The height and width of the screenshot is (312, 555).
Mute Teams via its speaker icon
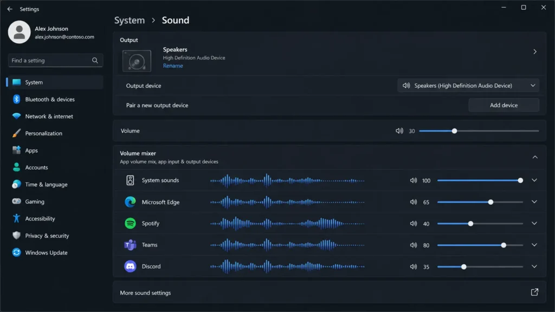tap(414, 245)
